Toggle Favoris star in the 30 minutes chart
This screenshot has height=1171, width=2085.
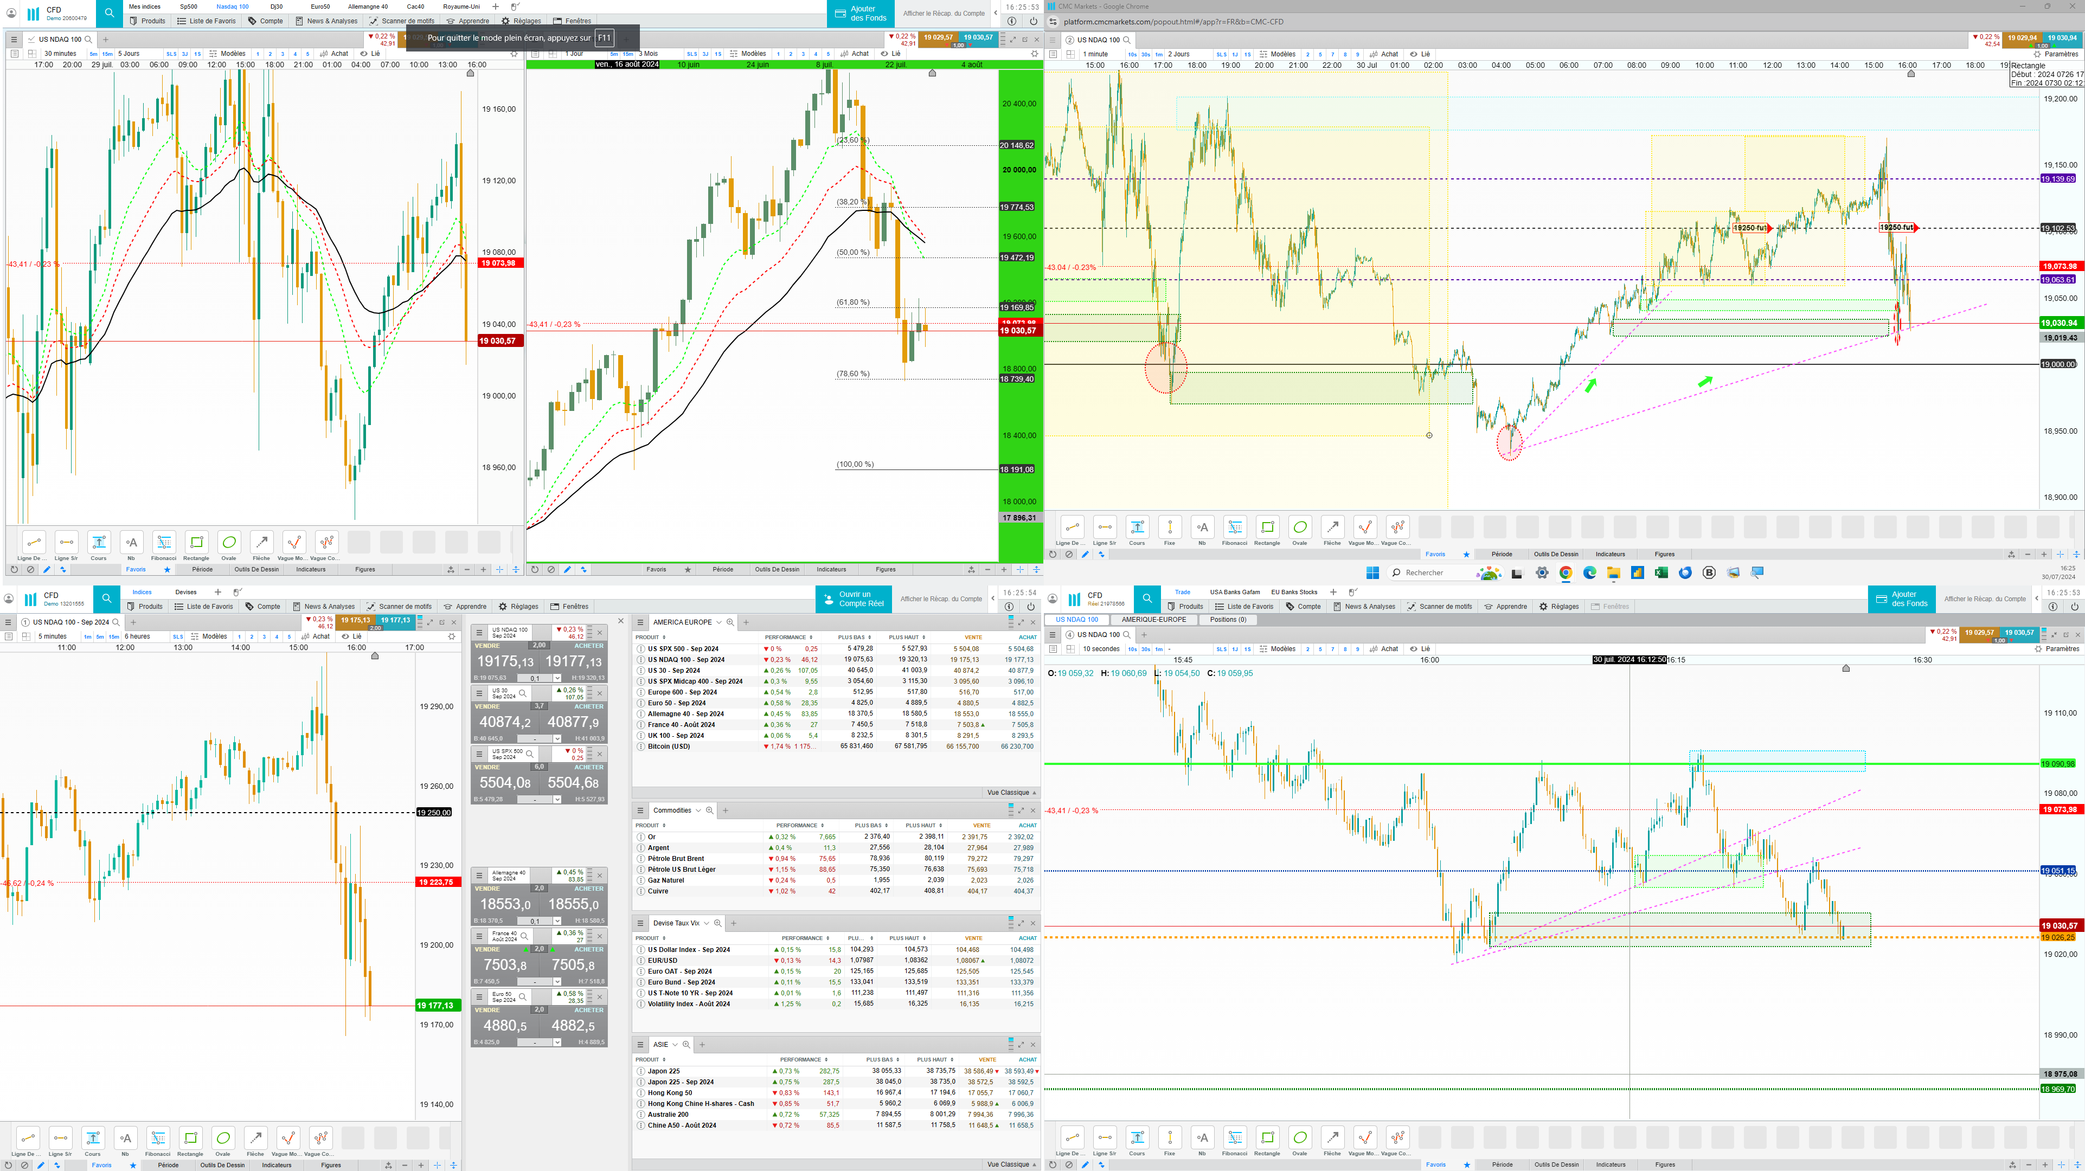pyautogui.click(x=168, y=570)
